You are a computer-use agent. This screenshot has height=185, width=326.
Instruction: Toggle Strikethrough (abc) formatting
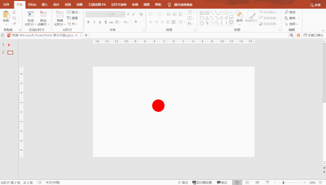pyautogui.click(x=111, y=22)
